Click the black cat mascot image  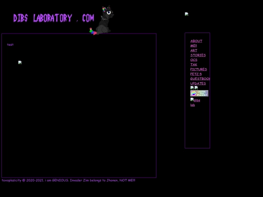pos(102,20)
